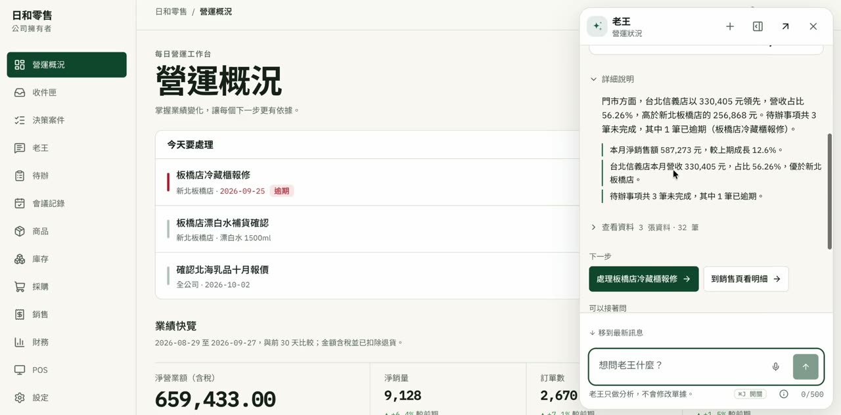Open info icon beside character counter
The image size is (841, 415).
pos(784,394)
